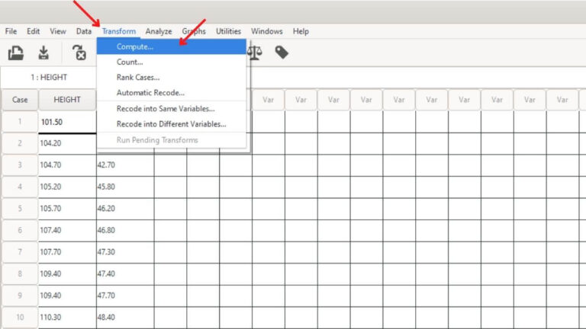
Task: Choose Recode into Different Variables...
Action: point(172,124)
